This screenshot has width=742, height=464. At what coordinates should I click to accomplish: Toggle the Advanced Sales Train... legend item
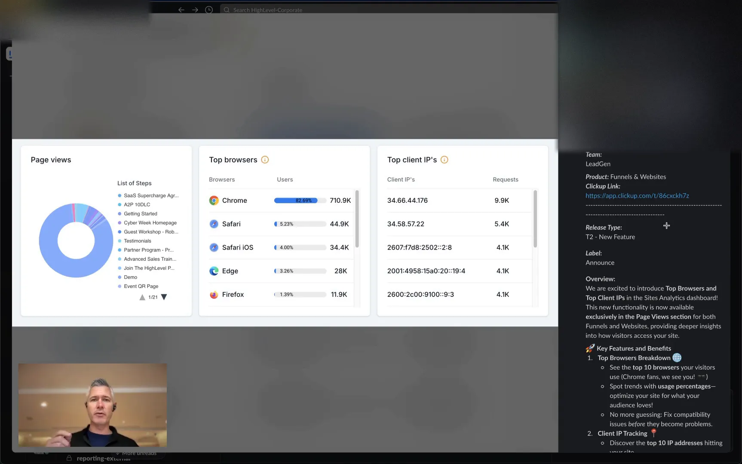pos(147,259)
